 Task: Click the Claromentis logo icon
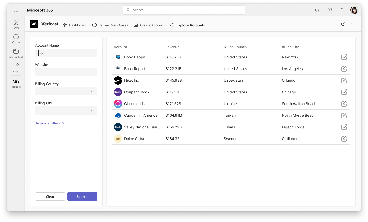pyautogui.click(x=118, y=104)
